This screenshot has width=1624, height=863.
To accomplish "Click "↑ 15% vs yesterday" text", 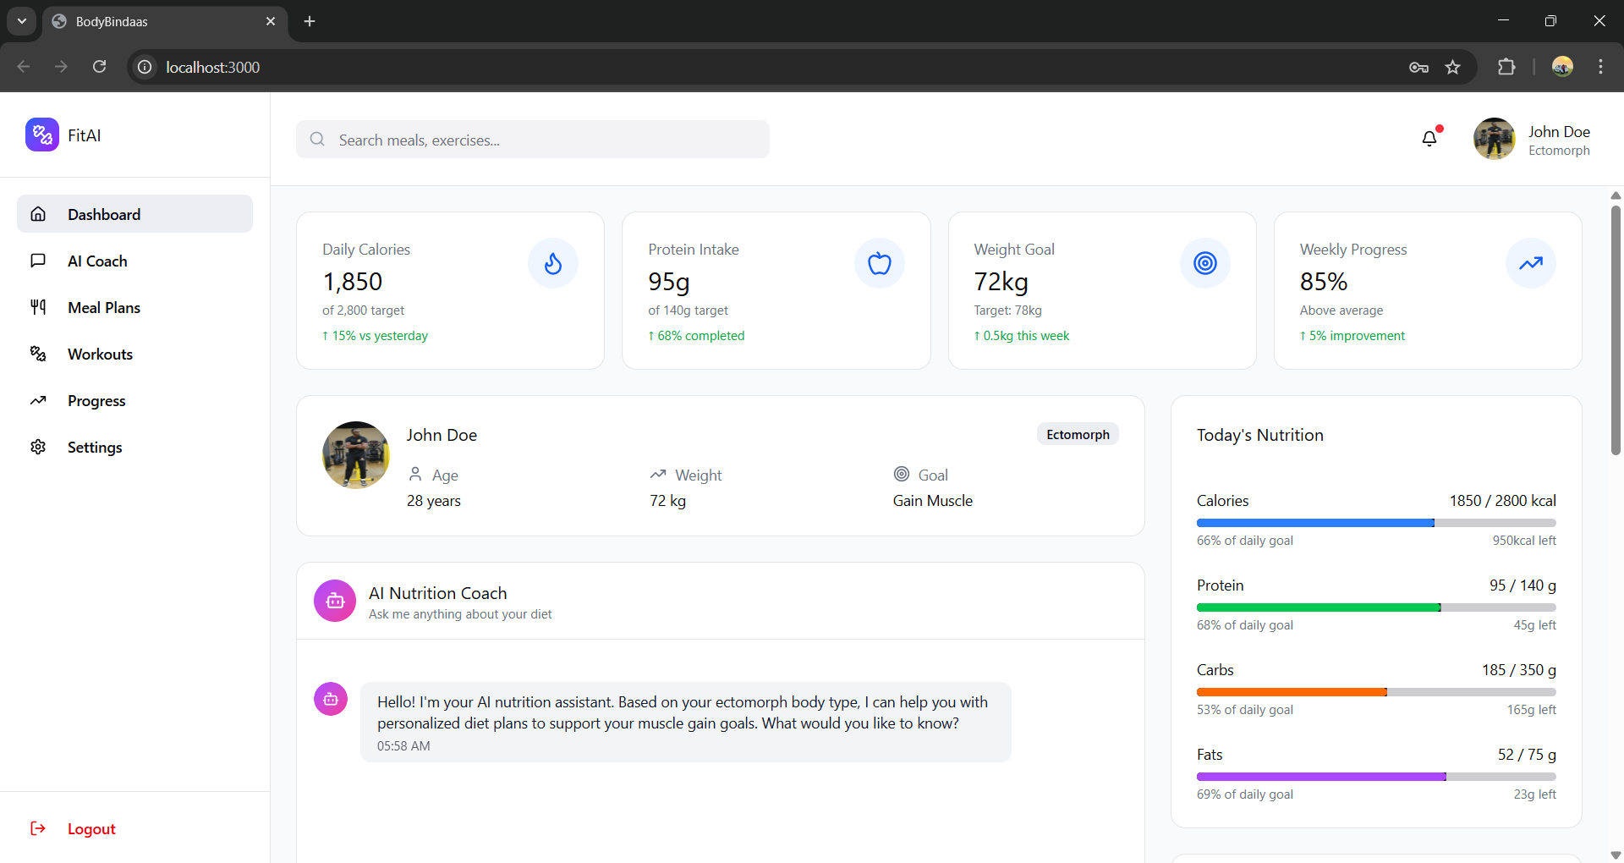I will (x=375, y=336).
